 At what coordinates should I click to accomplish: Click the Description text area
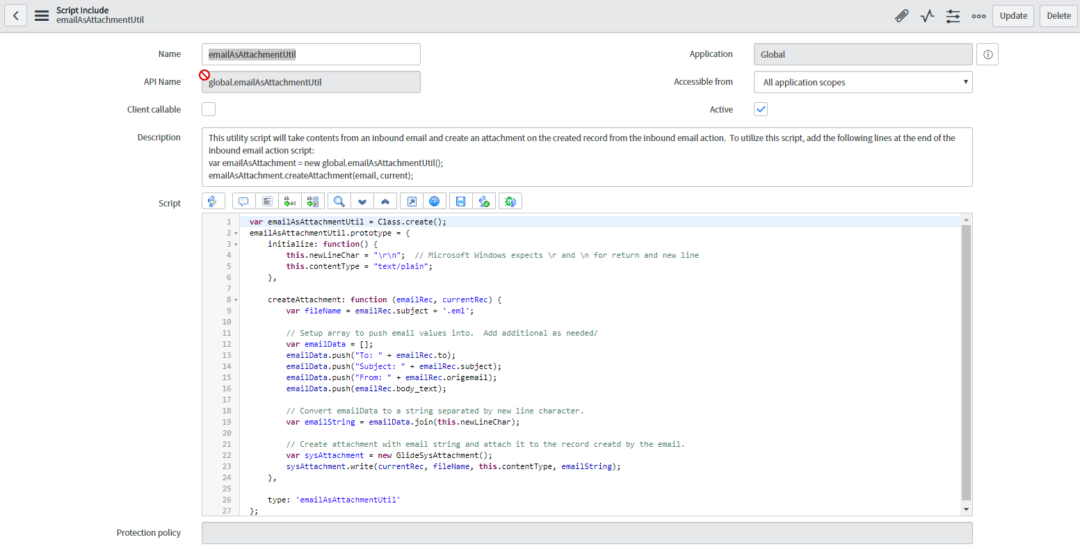(x=587, y=157)
